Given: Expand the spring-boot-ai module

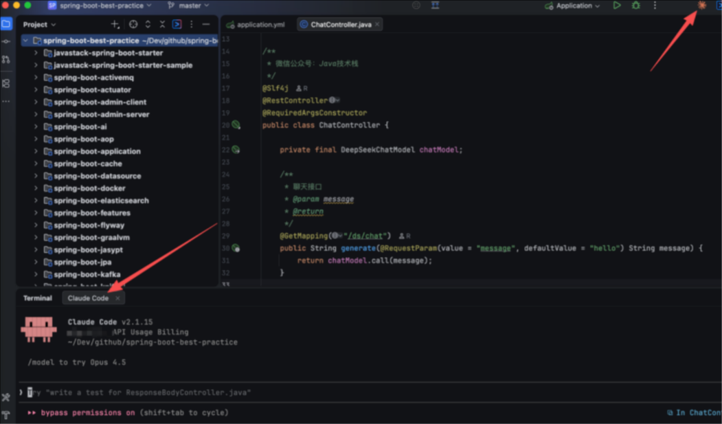Looking at the screenshot, I should [x=36, y=126].
